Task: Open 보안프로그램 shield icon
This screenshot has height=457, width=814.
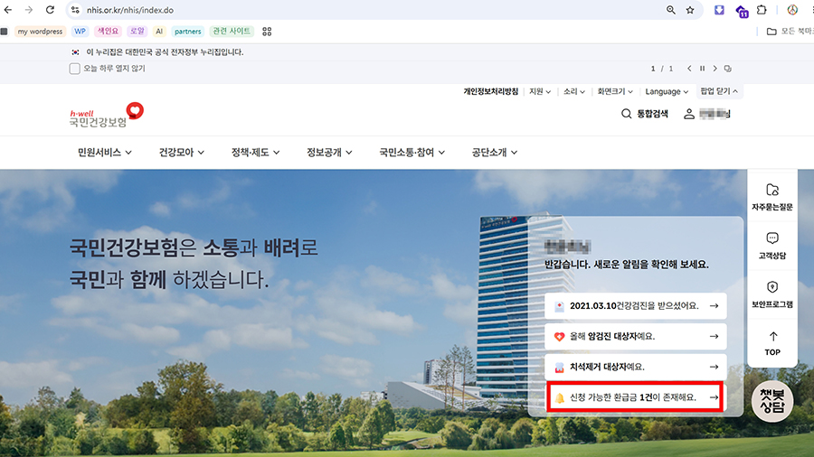Action: click(772, 294)
